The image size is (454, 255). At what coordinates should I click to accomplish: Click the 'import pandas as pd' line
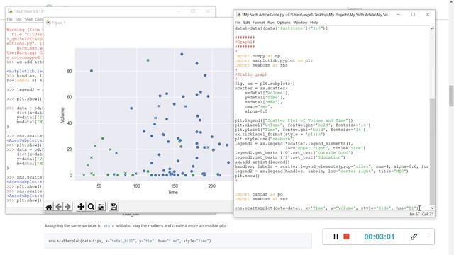tap(258, 194)
